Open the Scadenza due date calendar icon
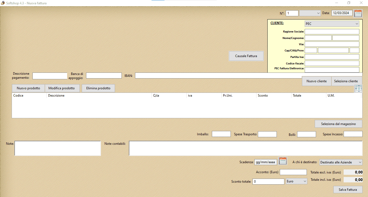 pos(282,161)
